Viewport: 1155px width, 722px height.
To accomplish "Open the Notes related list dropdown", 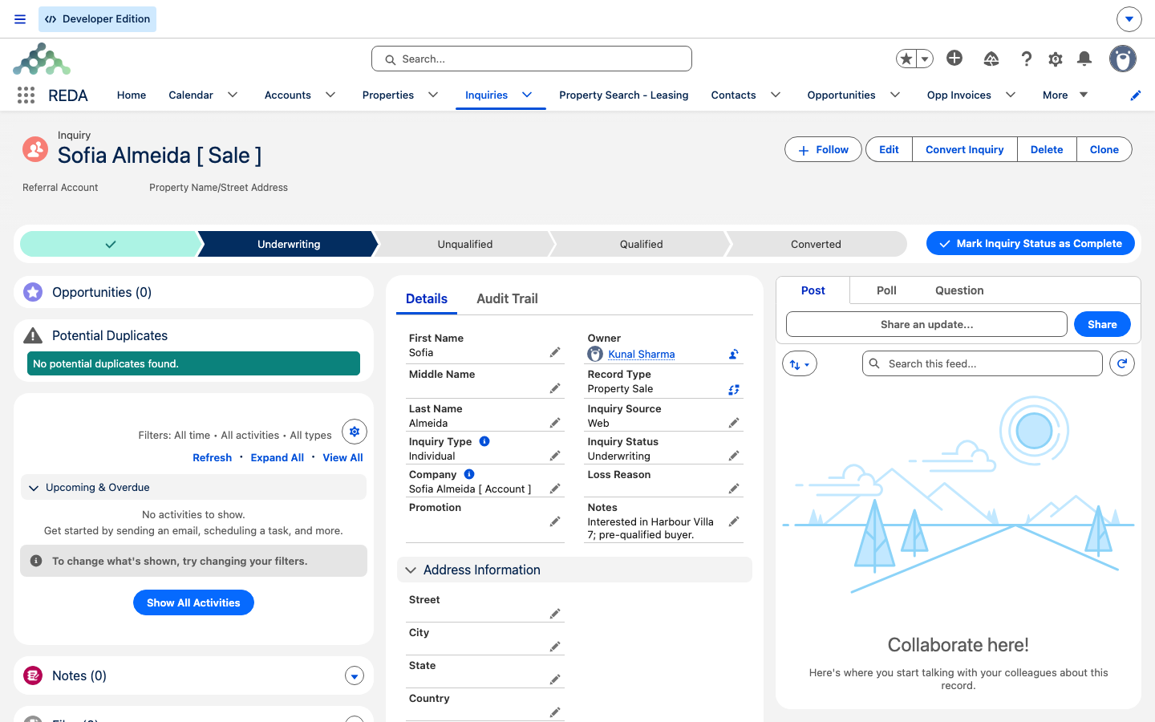I will pyautogui.click(x=355, y=675).
